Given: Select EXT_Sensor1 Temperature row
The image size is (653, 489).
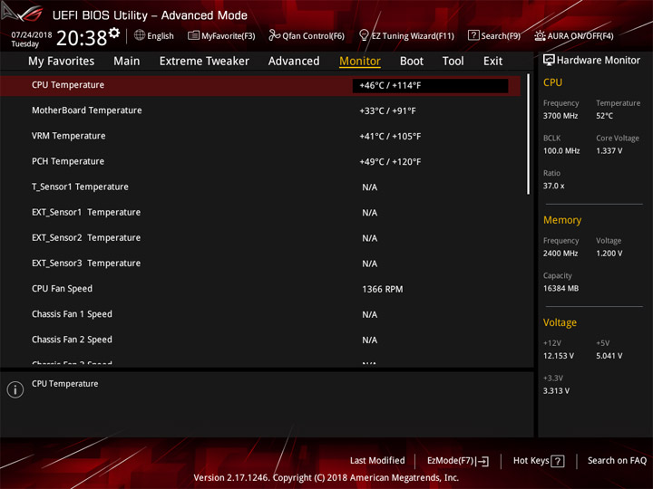Looking at the screenshot, I should tap(260, 213).
